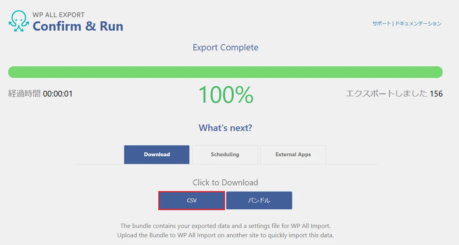
Task: Open the サポート link
Action: point(381,23)
